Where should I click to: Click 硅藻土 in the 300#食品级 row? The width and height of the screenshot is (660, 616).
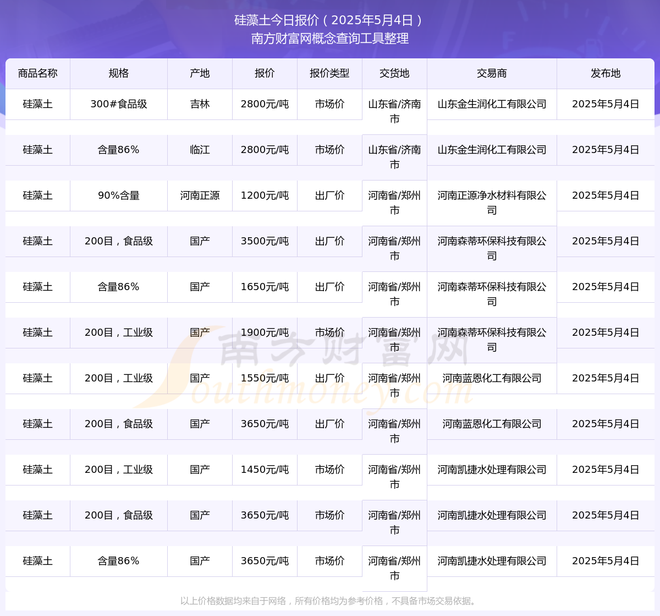click(38, 104)
